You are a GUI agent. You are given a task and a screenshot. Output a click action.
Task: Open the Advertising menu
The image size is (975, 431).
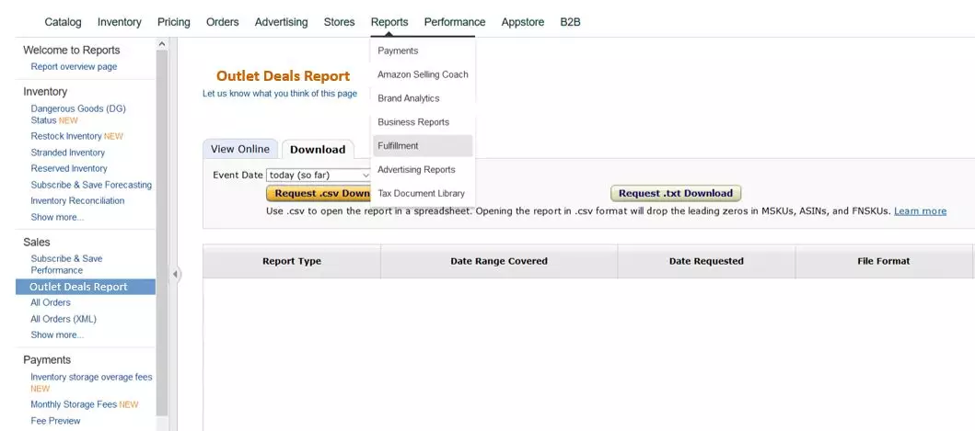pos(281,22)
